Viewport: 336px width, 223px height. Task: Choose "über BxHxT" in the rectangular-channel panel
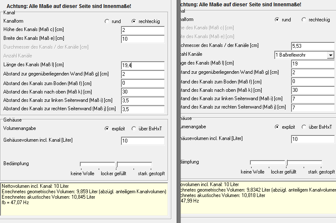point(134,129)
